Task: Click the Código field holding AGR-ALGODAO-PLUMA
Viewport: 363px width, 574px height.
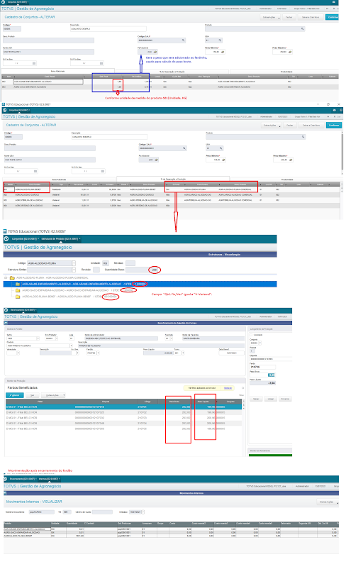Action: pos(50,263)
